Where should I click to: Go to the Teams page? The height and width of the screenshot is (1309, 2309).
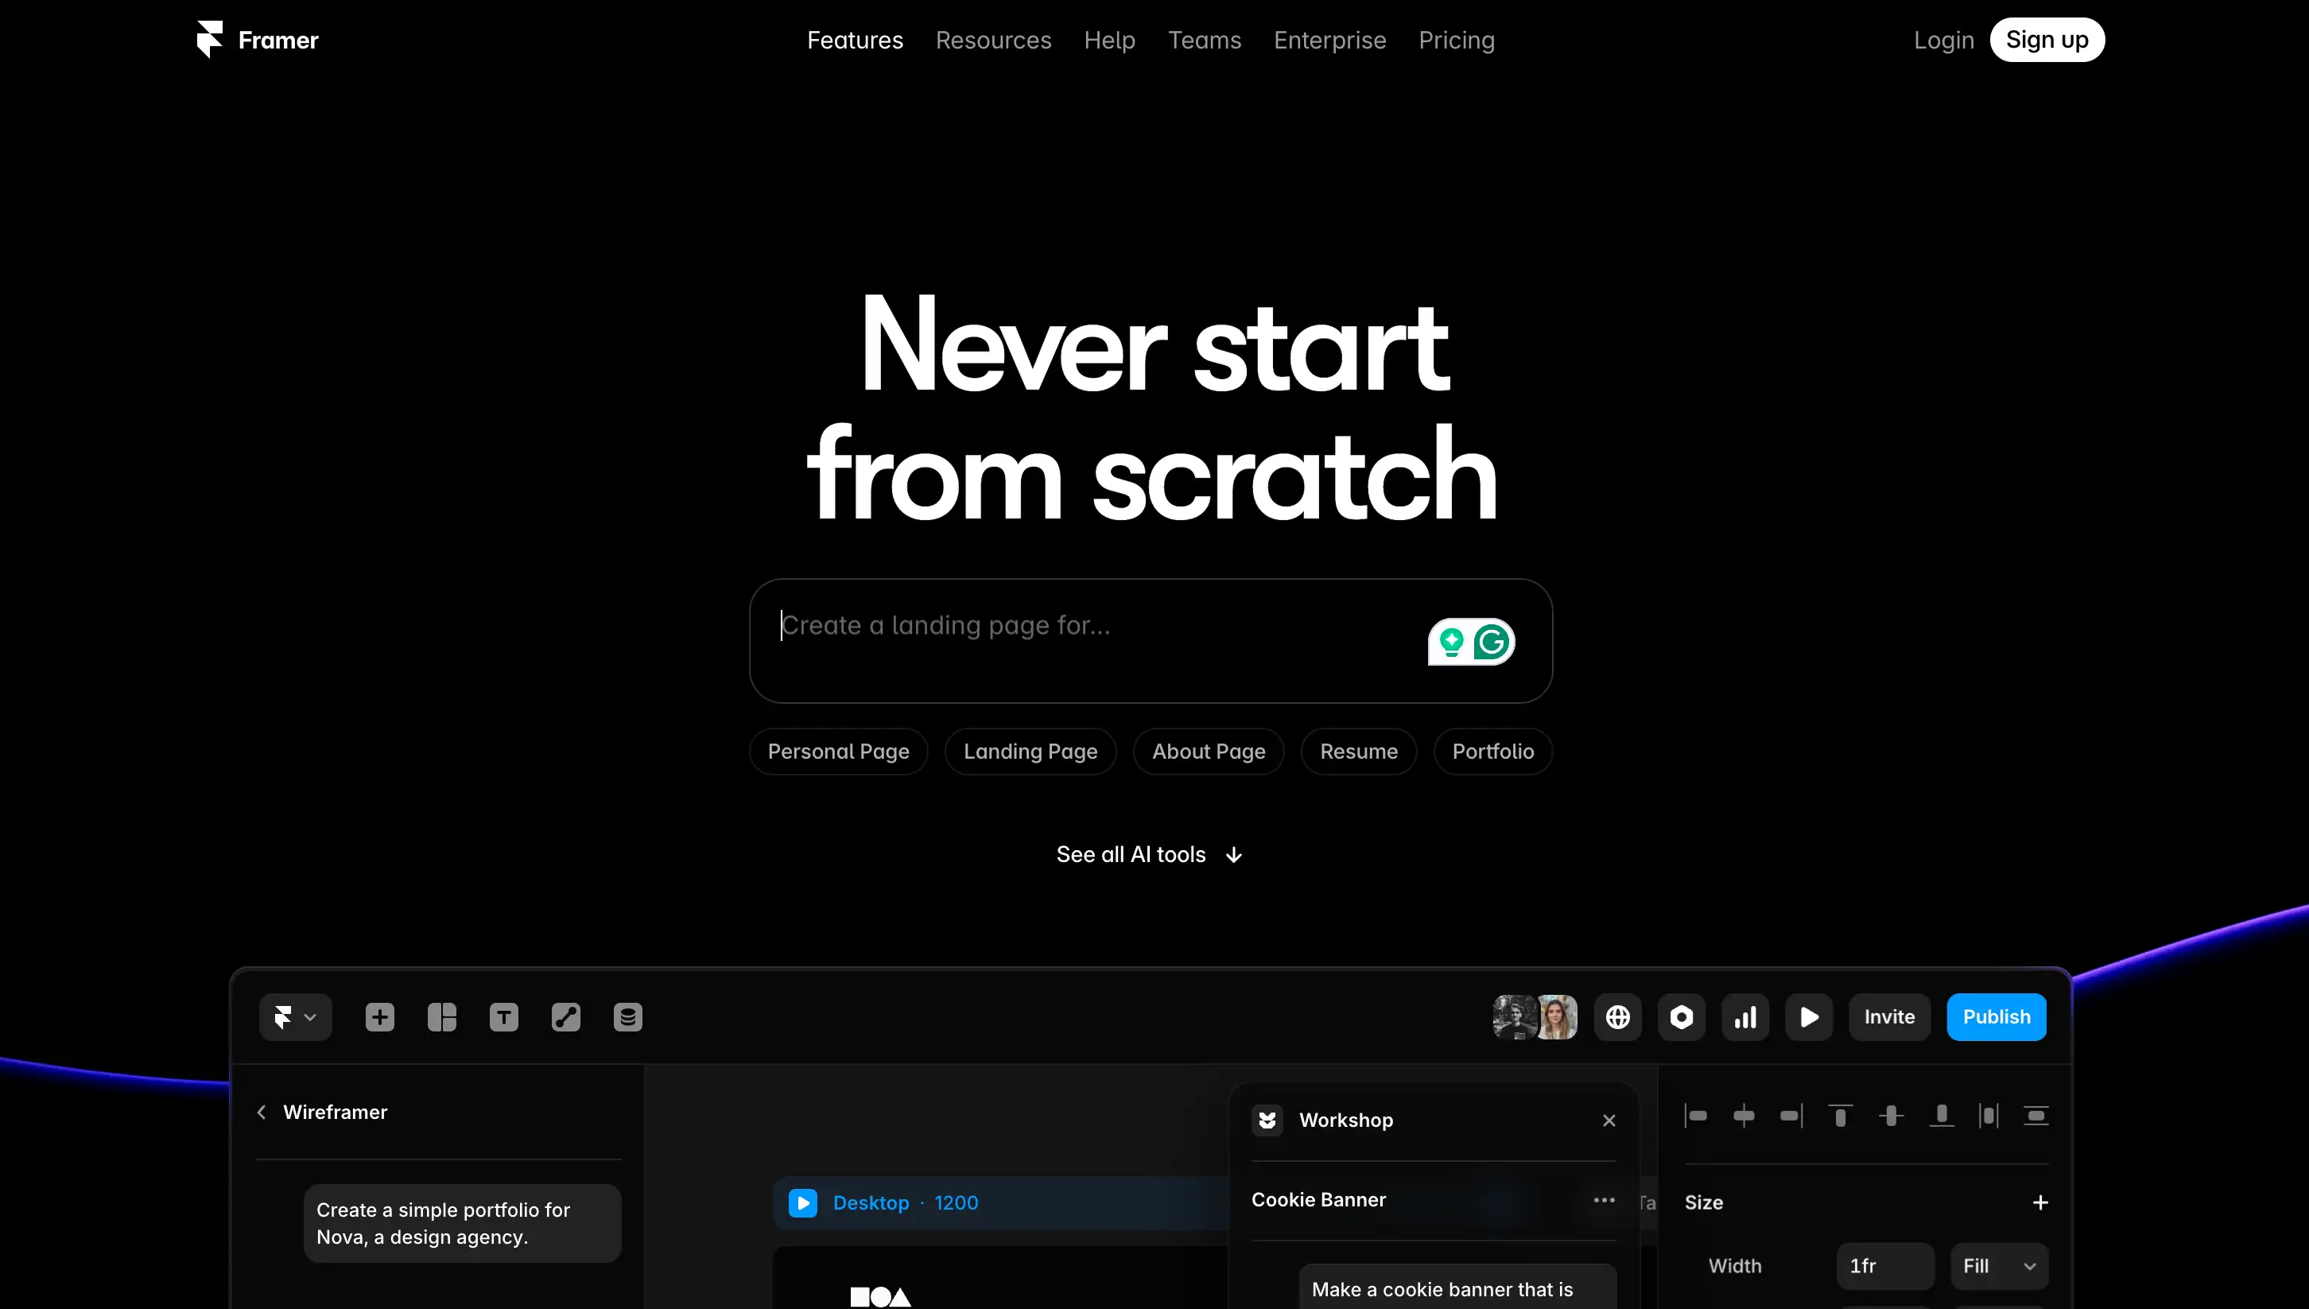1205,41
